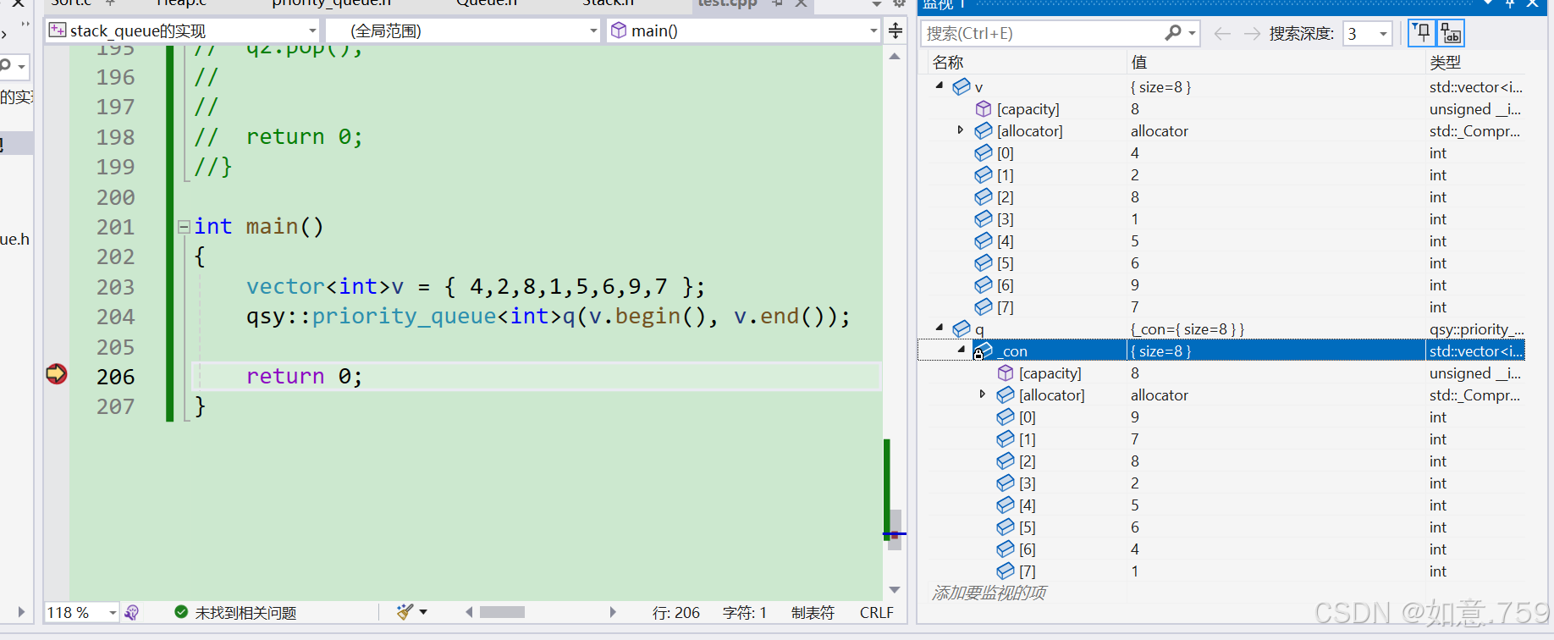Screen dimensions: 1554x640
Task: Click line 203 vector initialization code
Action: point(475,287)
